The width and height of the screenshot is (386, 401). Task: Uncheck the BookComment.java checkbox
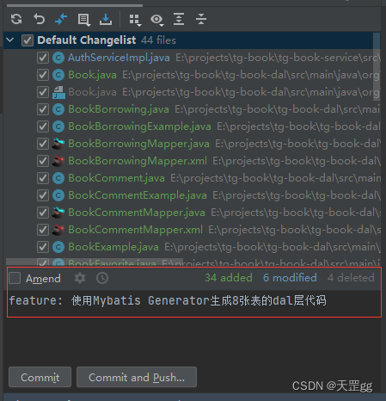pyautogui.click(x=43, y=178)
